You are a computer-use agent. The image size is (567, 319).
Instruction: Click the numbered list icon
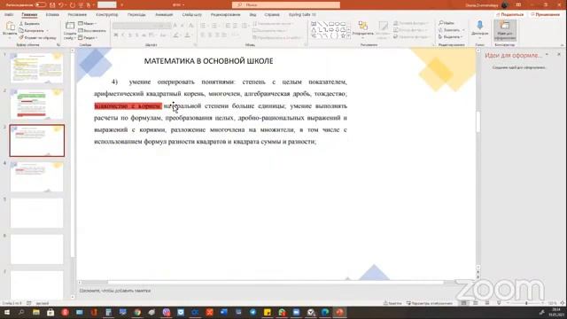point(214,26)
